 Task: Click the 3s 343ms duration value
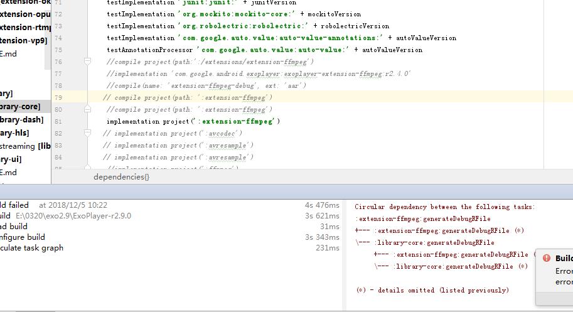click(322, 237)
